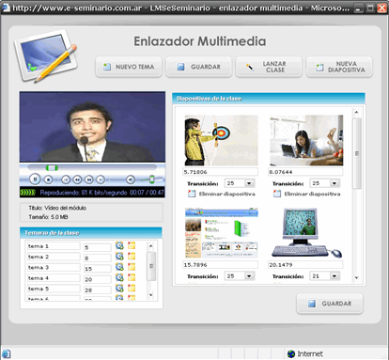Pause the video playback
This screenshot has height=360, width=389.
35,180
